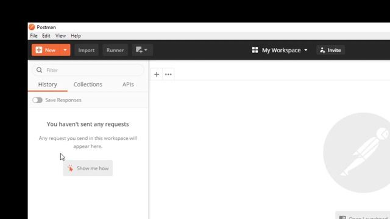Switch to the Collections tab

pos(88,85)
